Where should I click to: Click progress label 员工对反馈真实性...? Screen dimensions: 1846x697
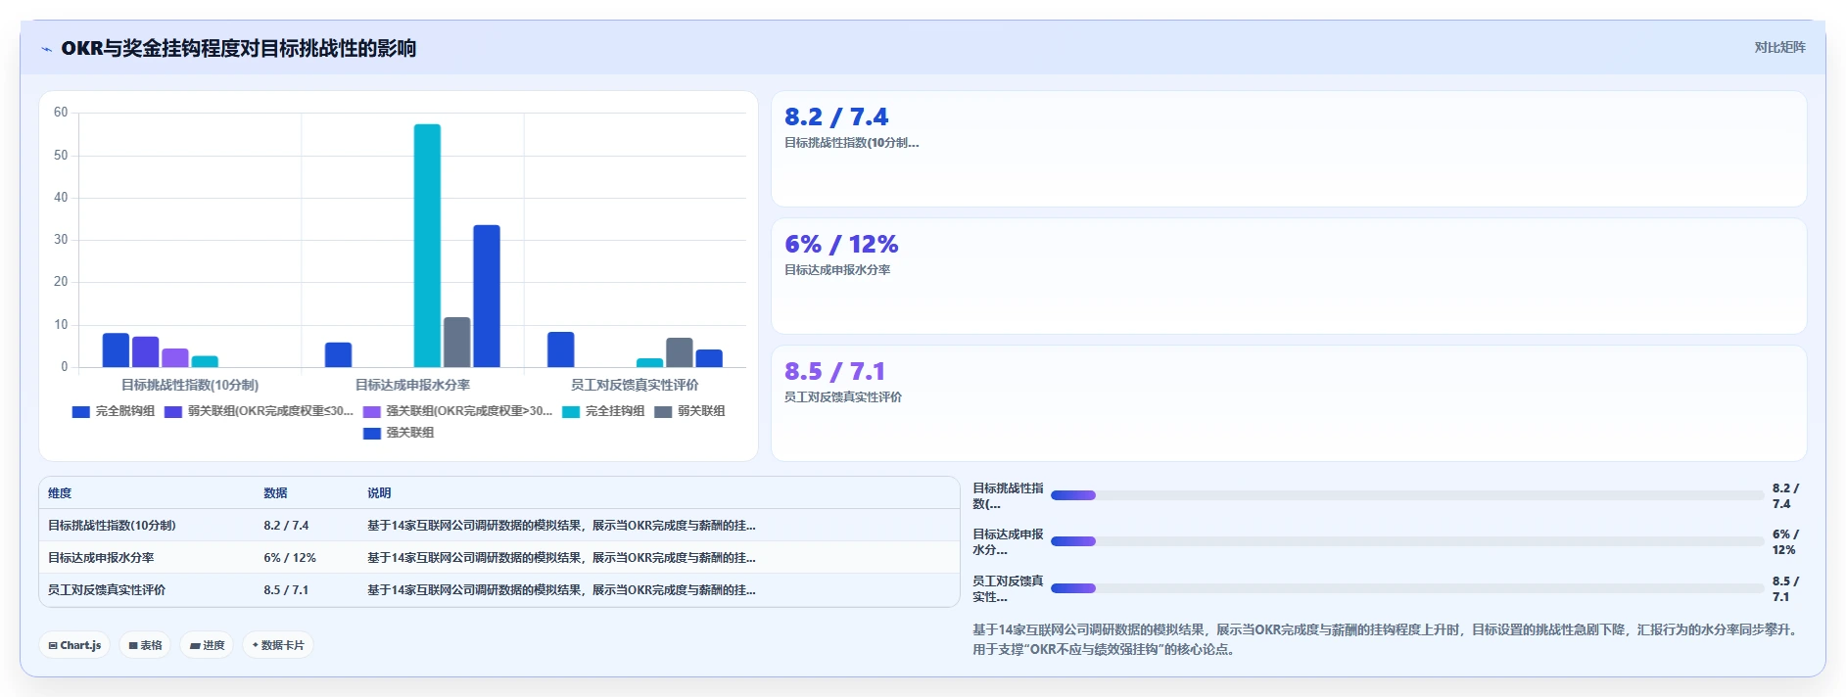point(1008,589)
